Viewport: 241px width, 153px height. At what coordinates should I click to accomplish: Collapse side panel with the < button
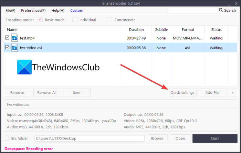233,93
